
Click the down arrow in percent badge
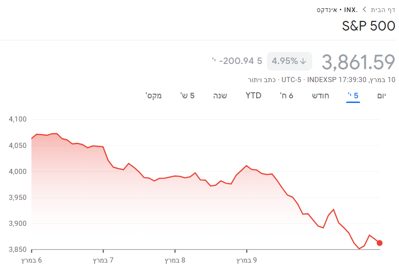[x=304, y=61]
